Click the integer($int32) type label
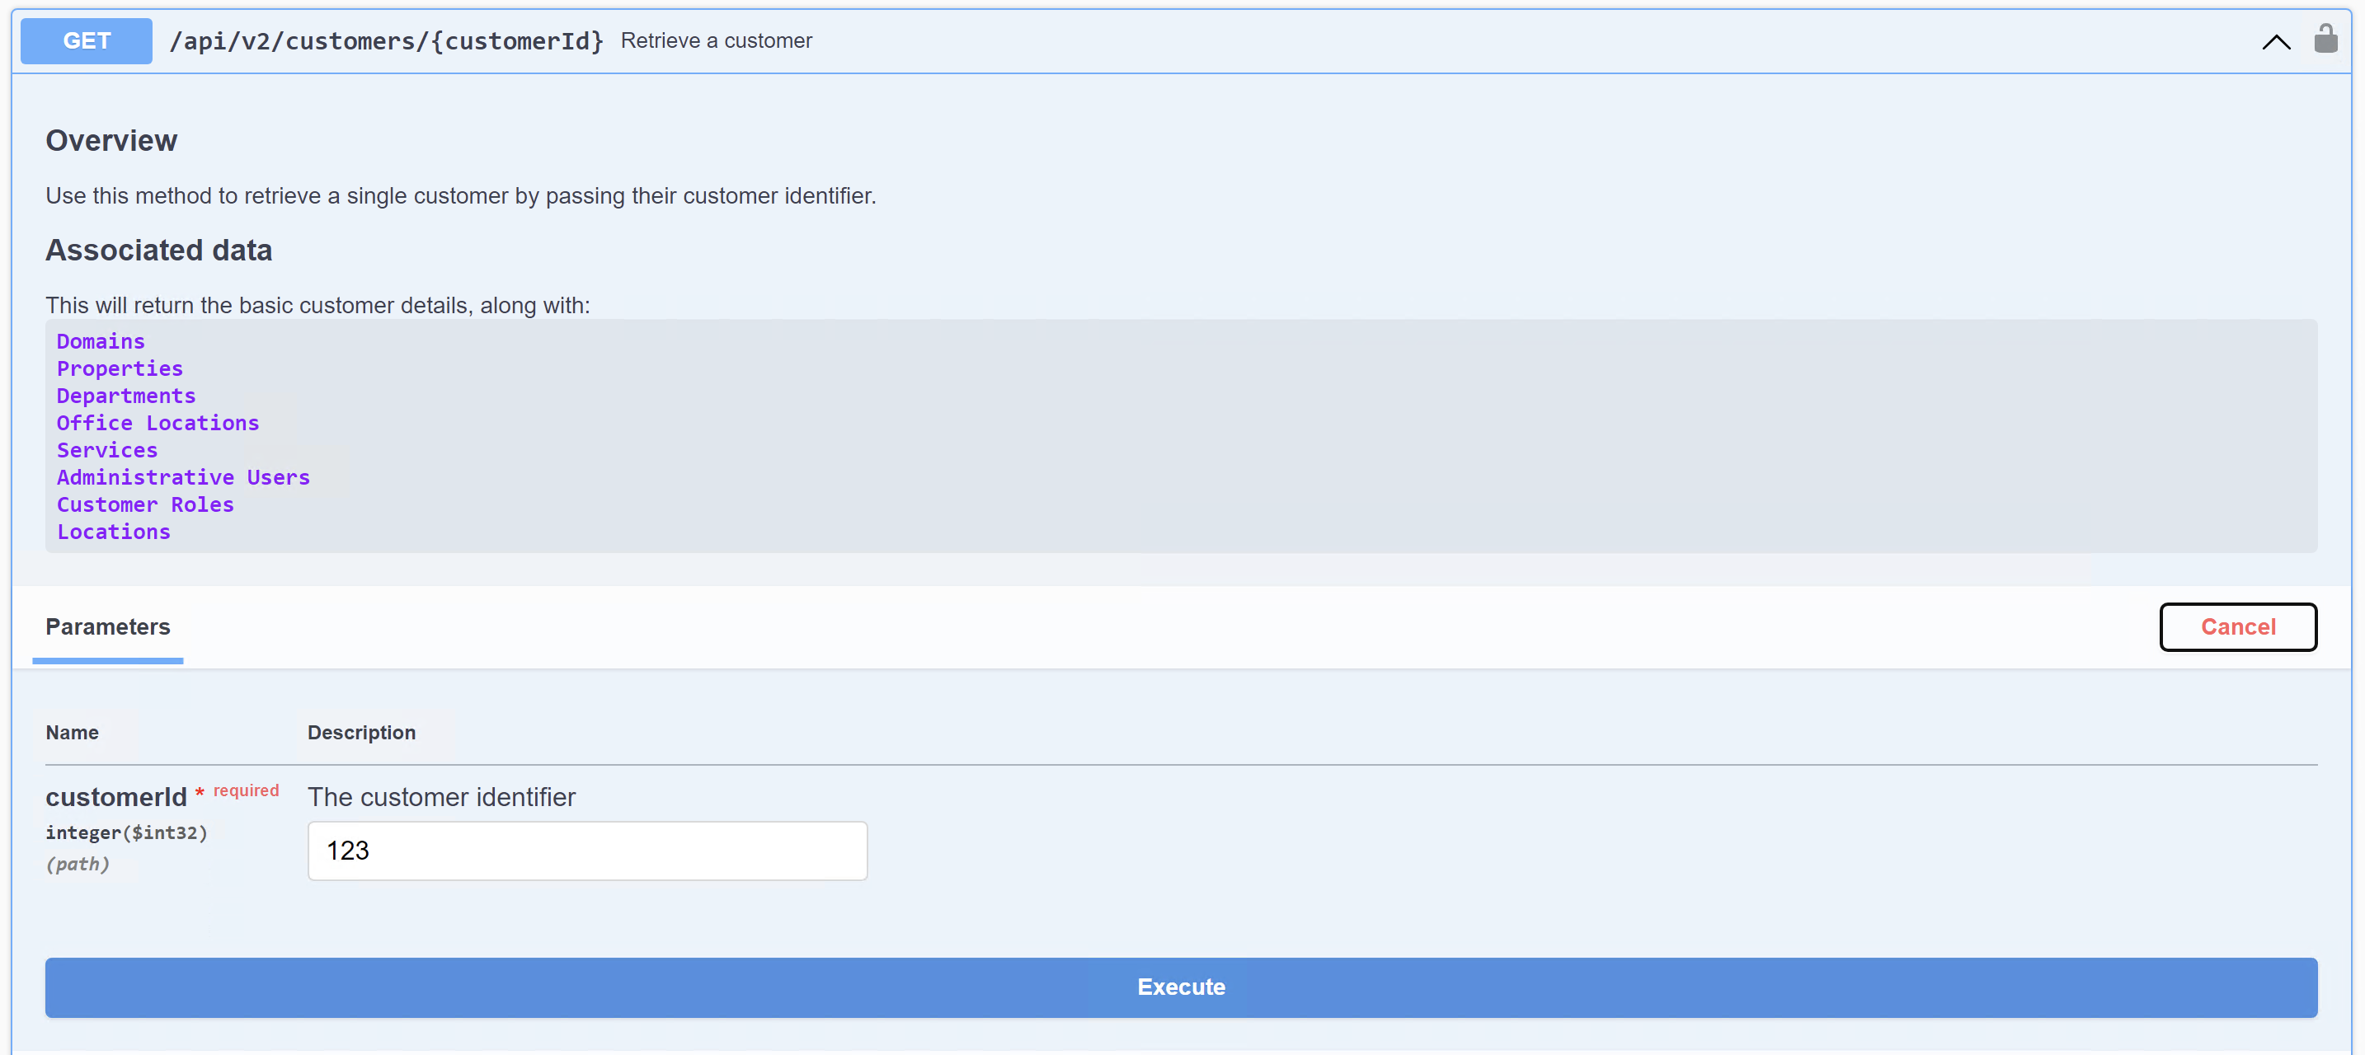This screenshot has width=2365, height=1055. click(x=127, y=833)
